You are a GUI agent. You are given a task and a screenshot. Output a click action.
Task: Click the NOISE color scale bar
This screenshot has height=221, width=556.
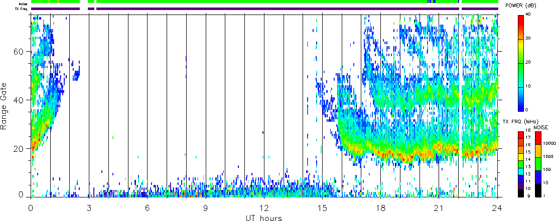pos(537,164)
